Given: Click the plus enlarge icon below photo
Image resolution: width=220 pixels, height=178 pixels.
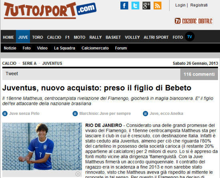Looking at the screenshot, I should point(78,174).
